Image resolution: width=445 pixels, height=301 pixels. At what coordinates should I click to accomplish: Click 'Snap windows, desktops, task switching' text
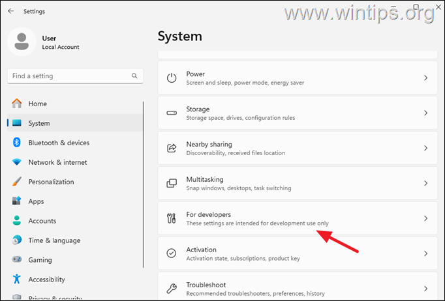click(x=239, y=188)
